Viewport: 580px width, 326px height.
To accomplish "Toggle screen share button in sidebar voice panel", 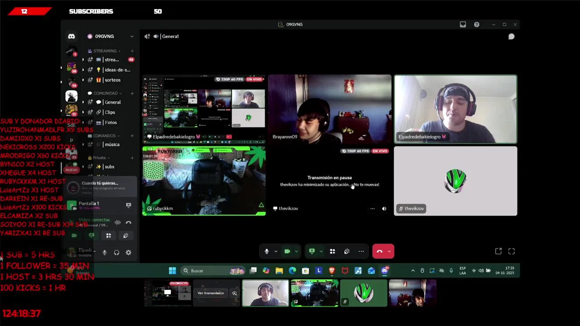I will point(92,235).
